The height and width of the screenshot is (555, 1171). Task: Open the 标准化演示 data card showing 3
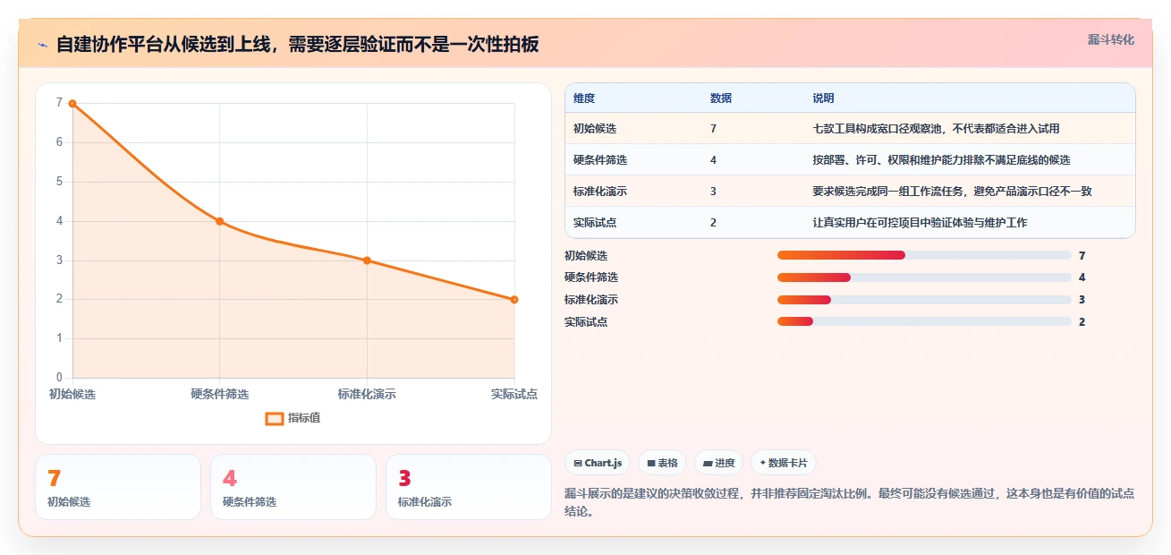469,487
